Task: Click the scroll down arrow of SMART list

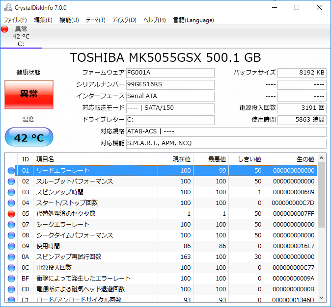Action: (322, 298)
